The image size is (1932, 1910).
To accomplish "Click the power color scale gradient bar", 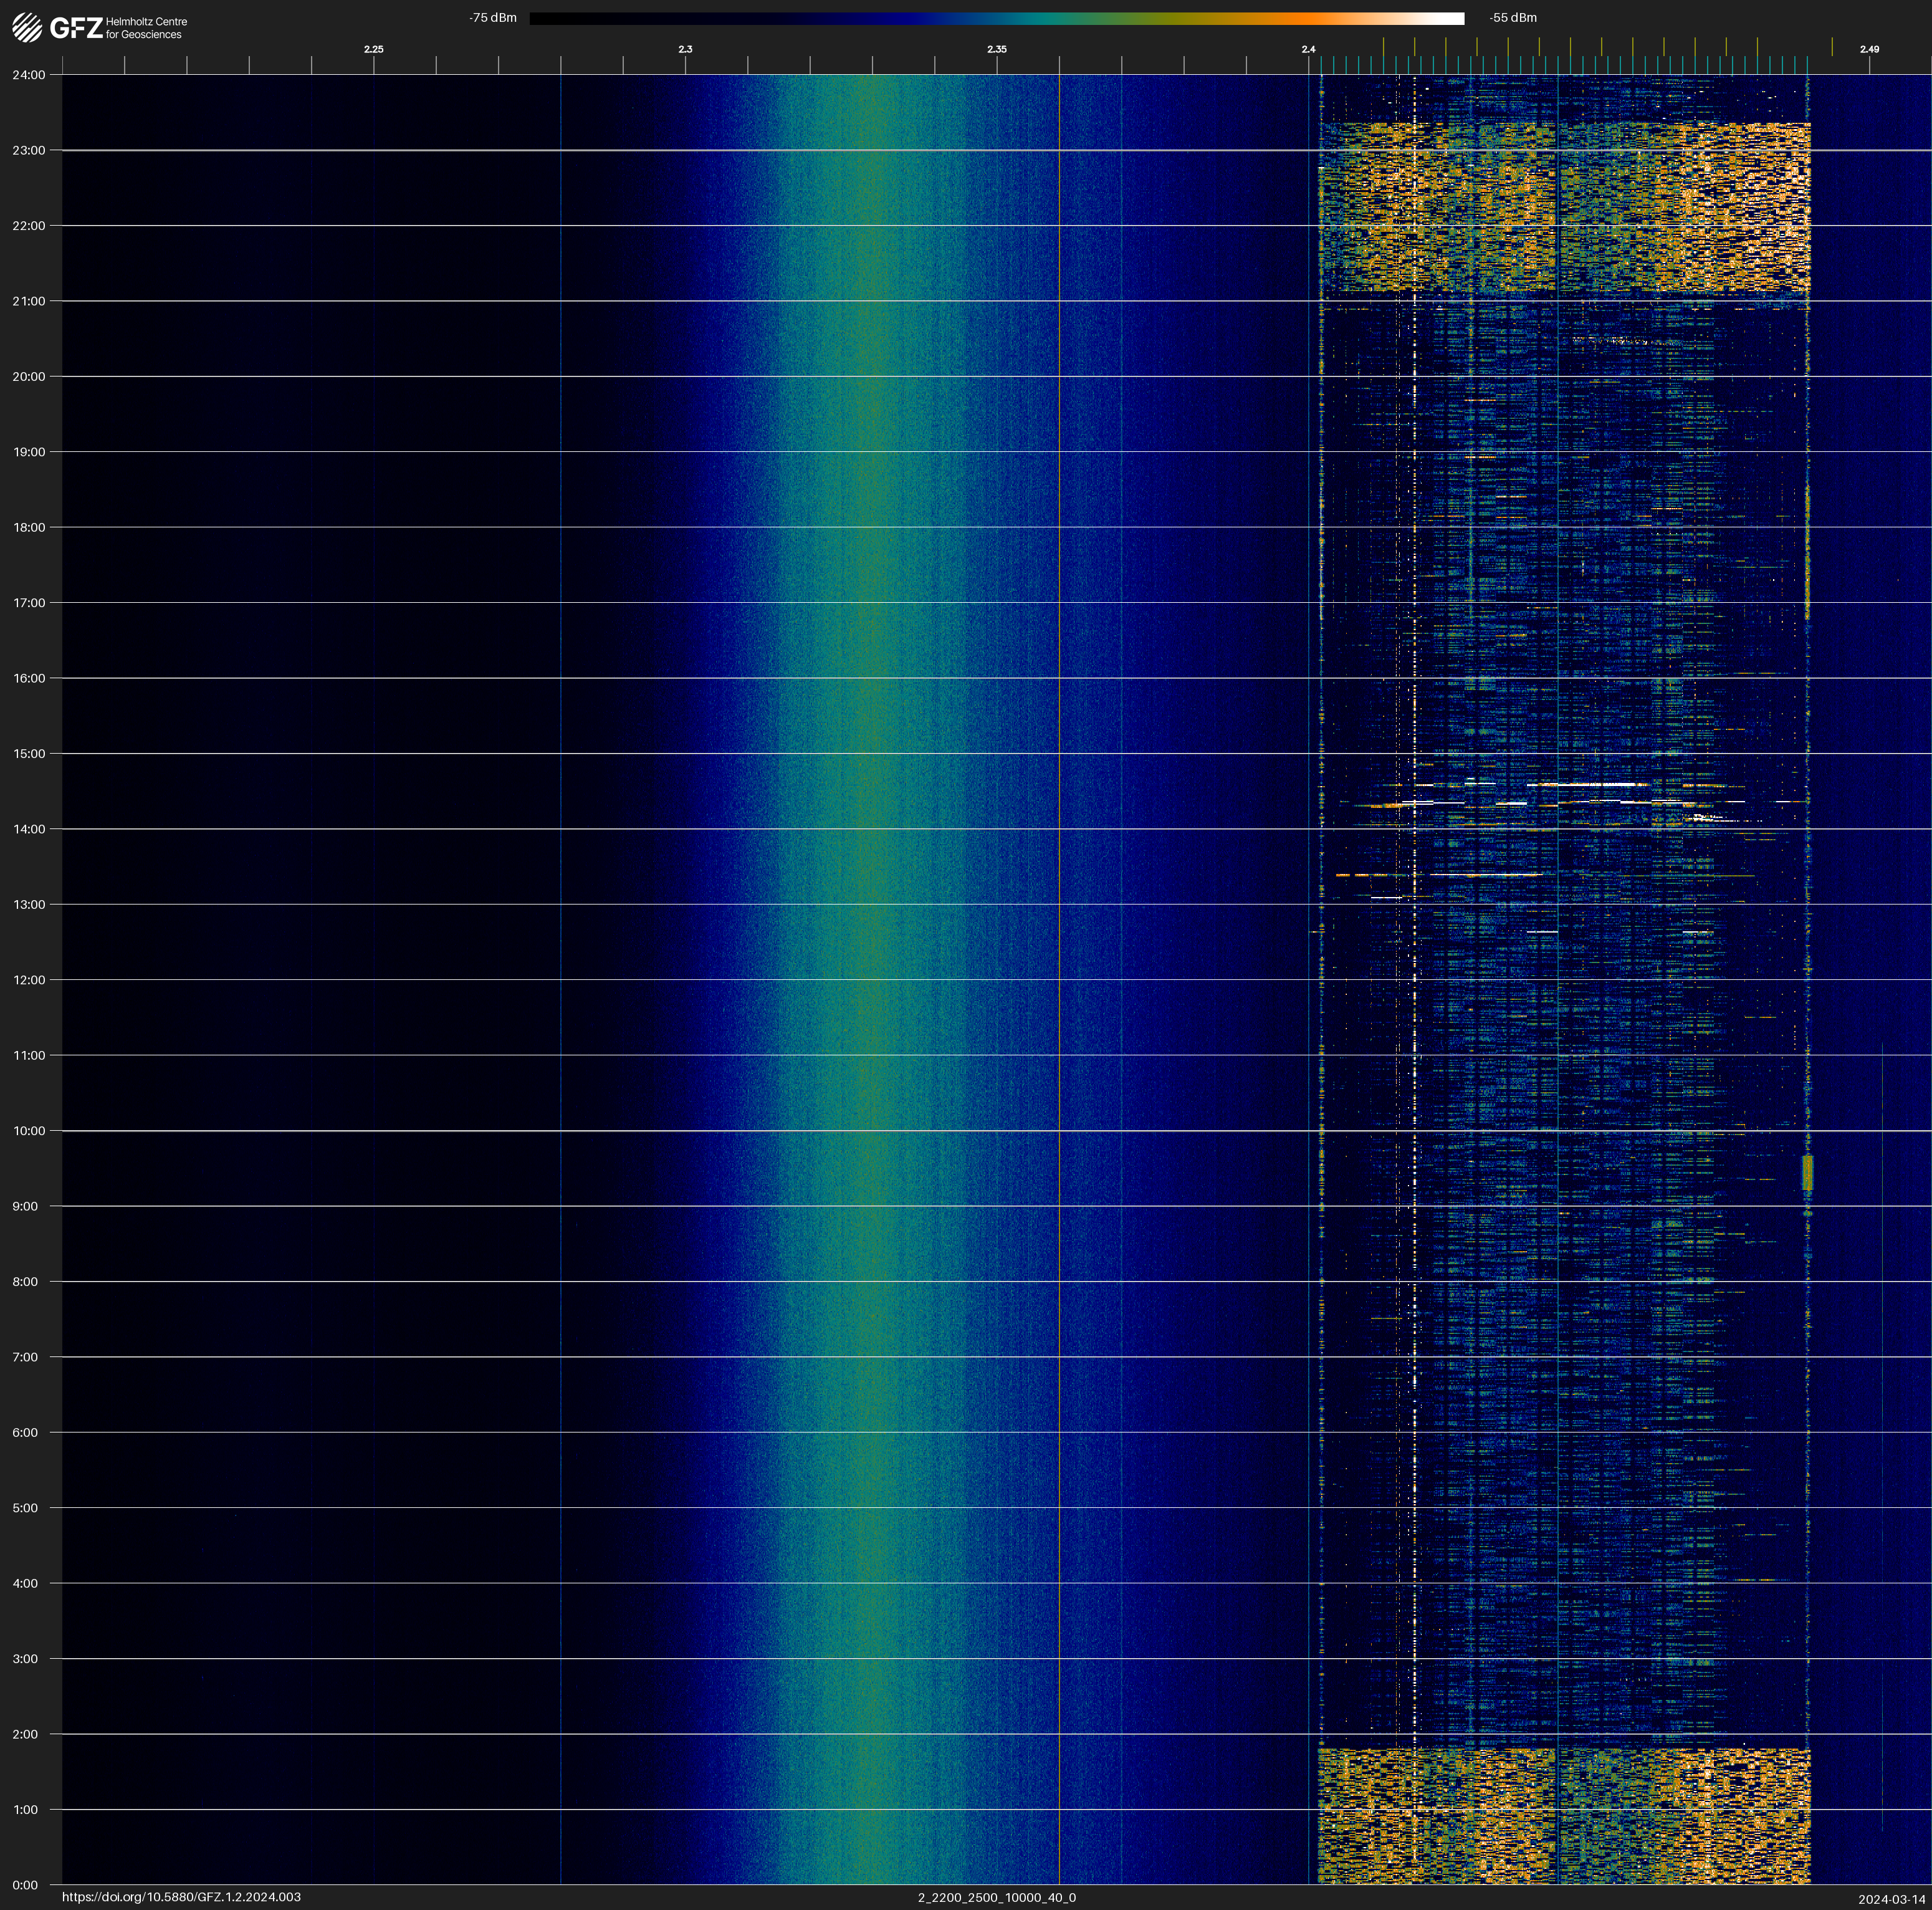I will click(x=996, y=18).
